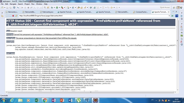Expand the Run button dropdown arrow
This screenshot has width=184, height=103.
tap(59, 7)
